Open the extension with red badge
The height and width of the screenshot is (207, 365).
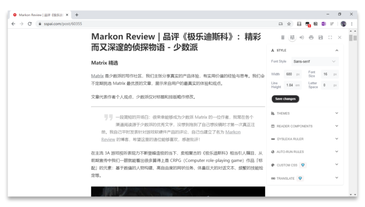coord(308,24)
